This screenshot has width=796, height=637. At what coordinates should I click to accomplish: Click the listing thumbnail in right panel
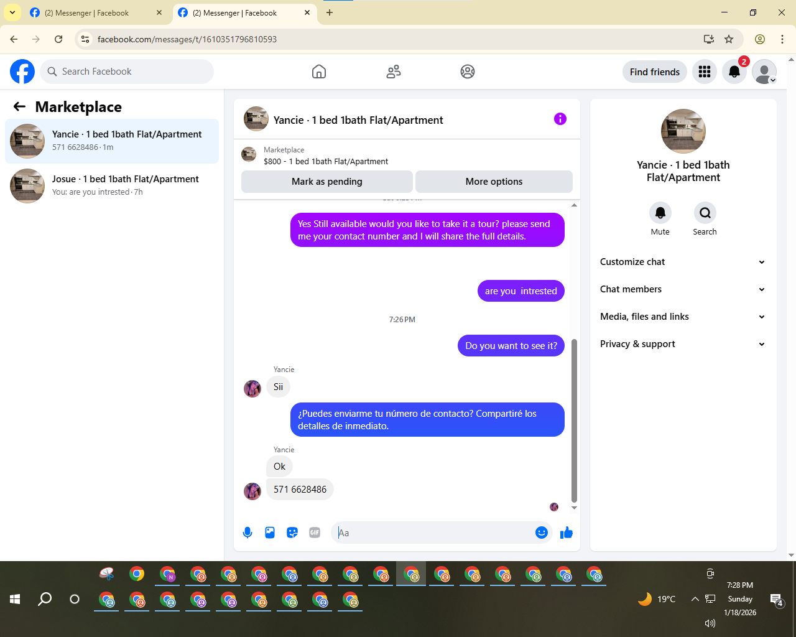point(683,131)
